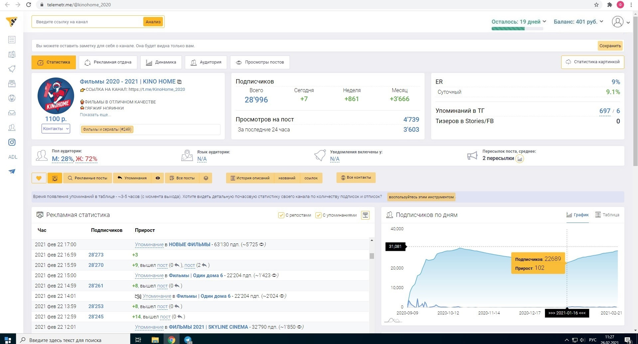Expand the Баланс: 401 руб. dropdown
This screenshot has height=344, width=638.
tap(578, 22)
